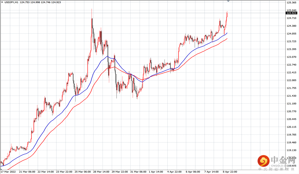Click the 122.415 price axis label
The width and height of the screenshot is (299, 174).
point(291,72)
